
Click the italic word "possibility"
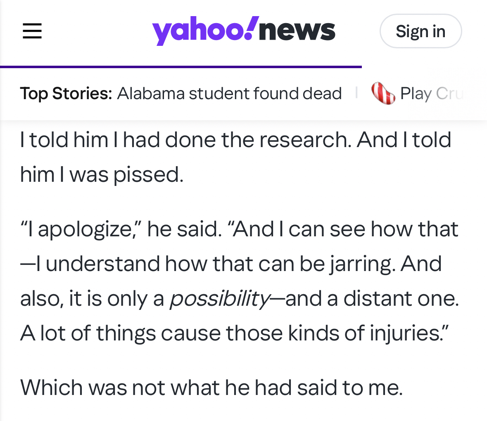[220, 298]
